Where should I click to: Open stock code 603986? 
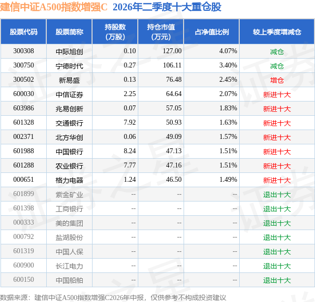click(x=24, y=108)
